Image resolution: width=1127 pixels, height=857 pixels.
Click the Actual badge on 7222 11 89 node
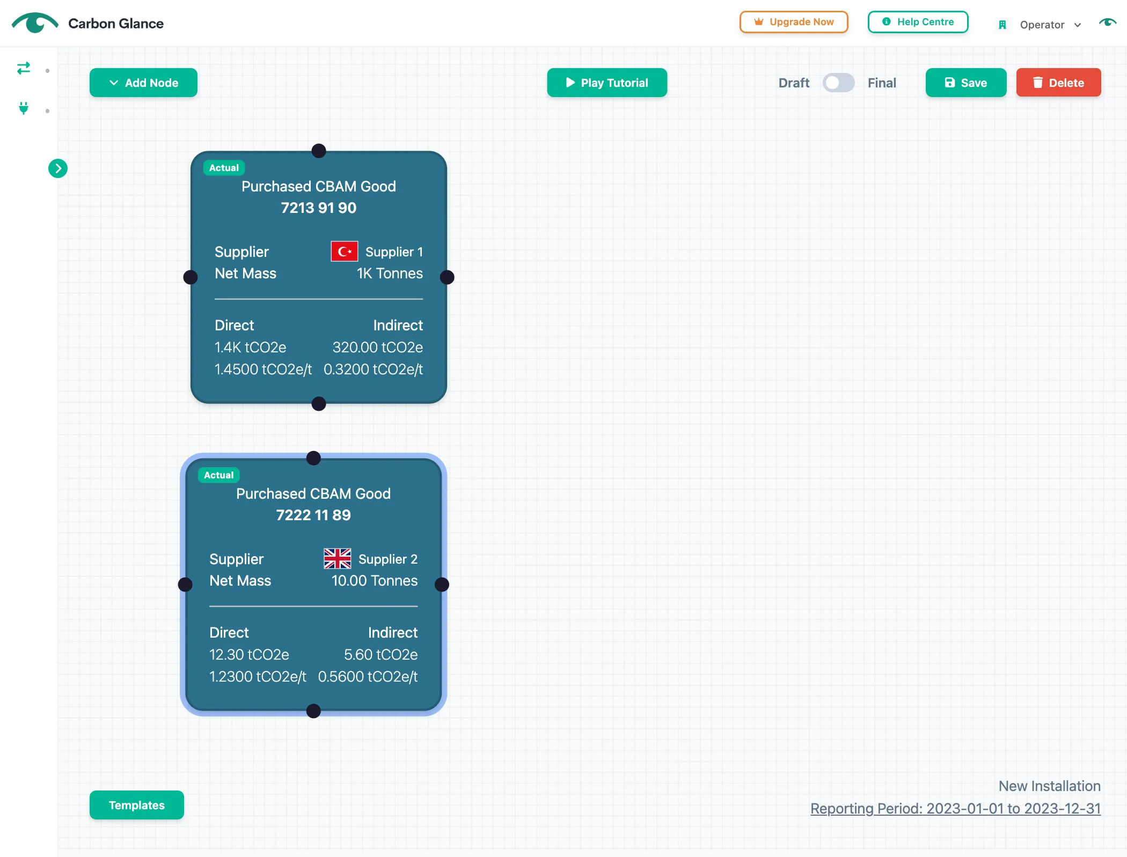click(218, 475)
